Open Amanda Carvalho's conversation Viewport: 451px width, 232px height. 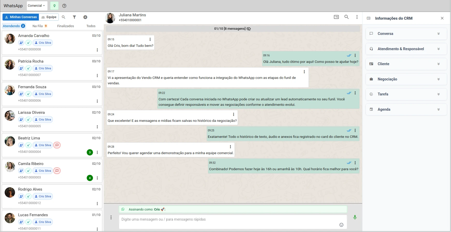coord(52,43)
